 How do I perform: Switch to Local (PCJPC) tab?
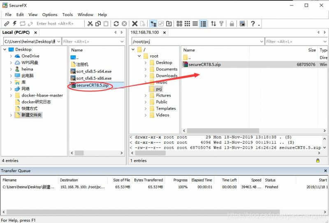click(x=16, y=32)
